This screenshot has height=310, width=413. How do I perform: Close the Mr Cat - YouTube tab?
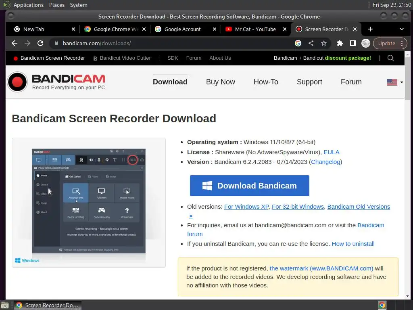[285, 29]
